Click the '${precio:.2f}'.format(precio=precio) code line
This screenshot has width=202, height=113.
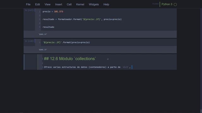tap(66, 42)
